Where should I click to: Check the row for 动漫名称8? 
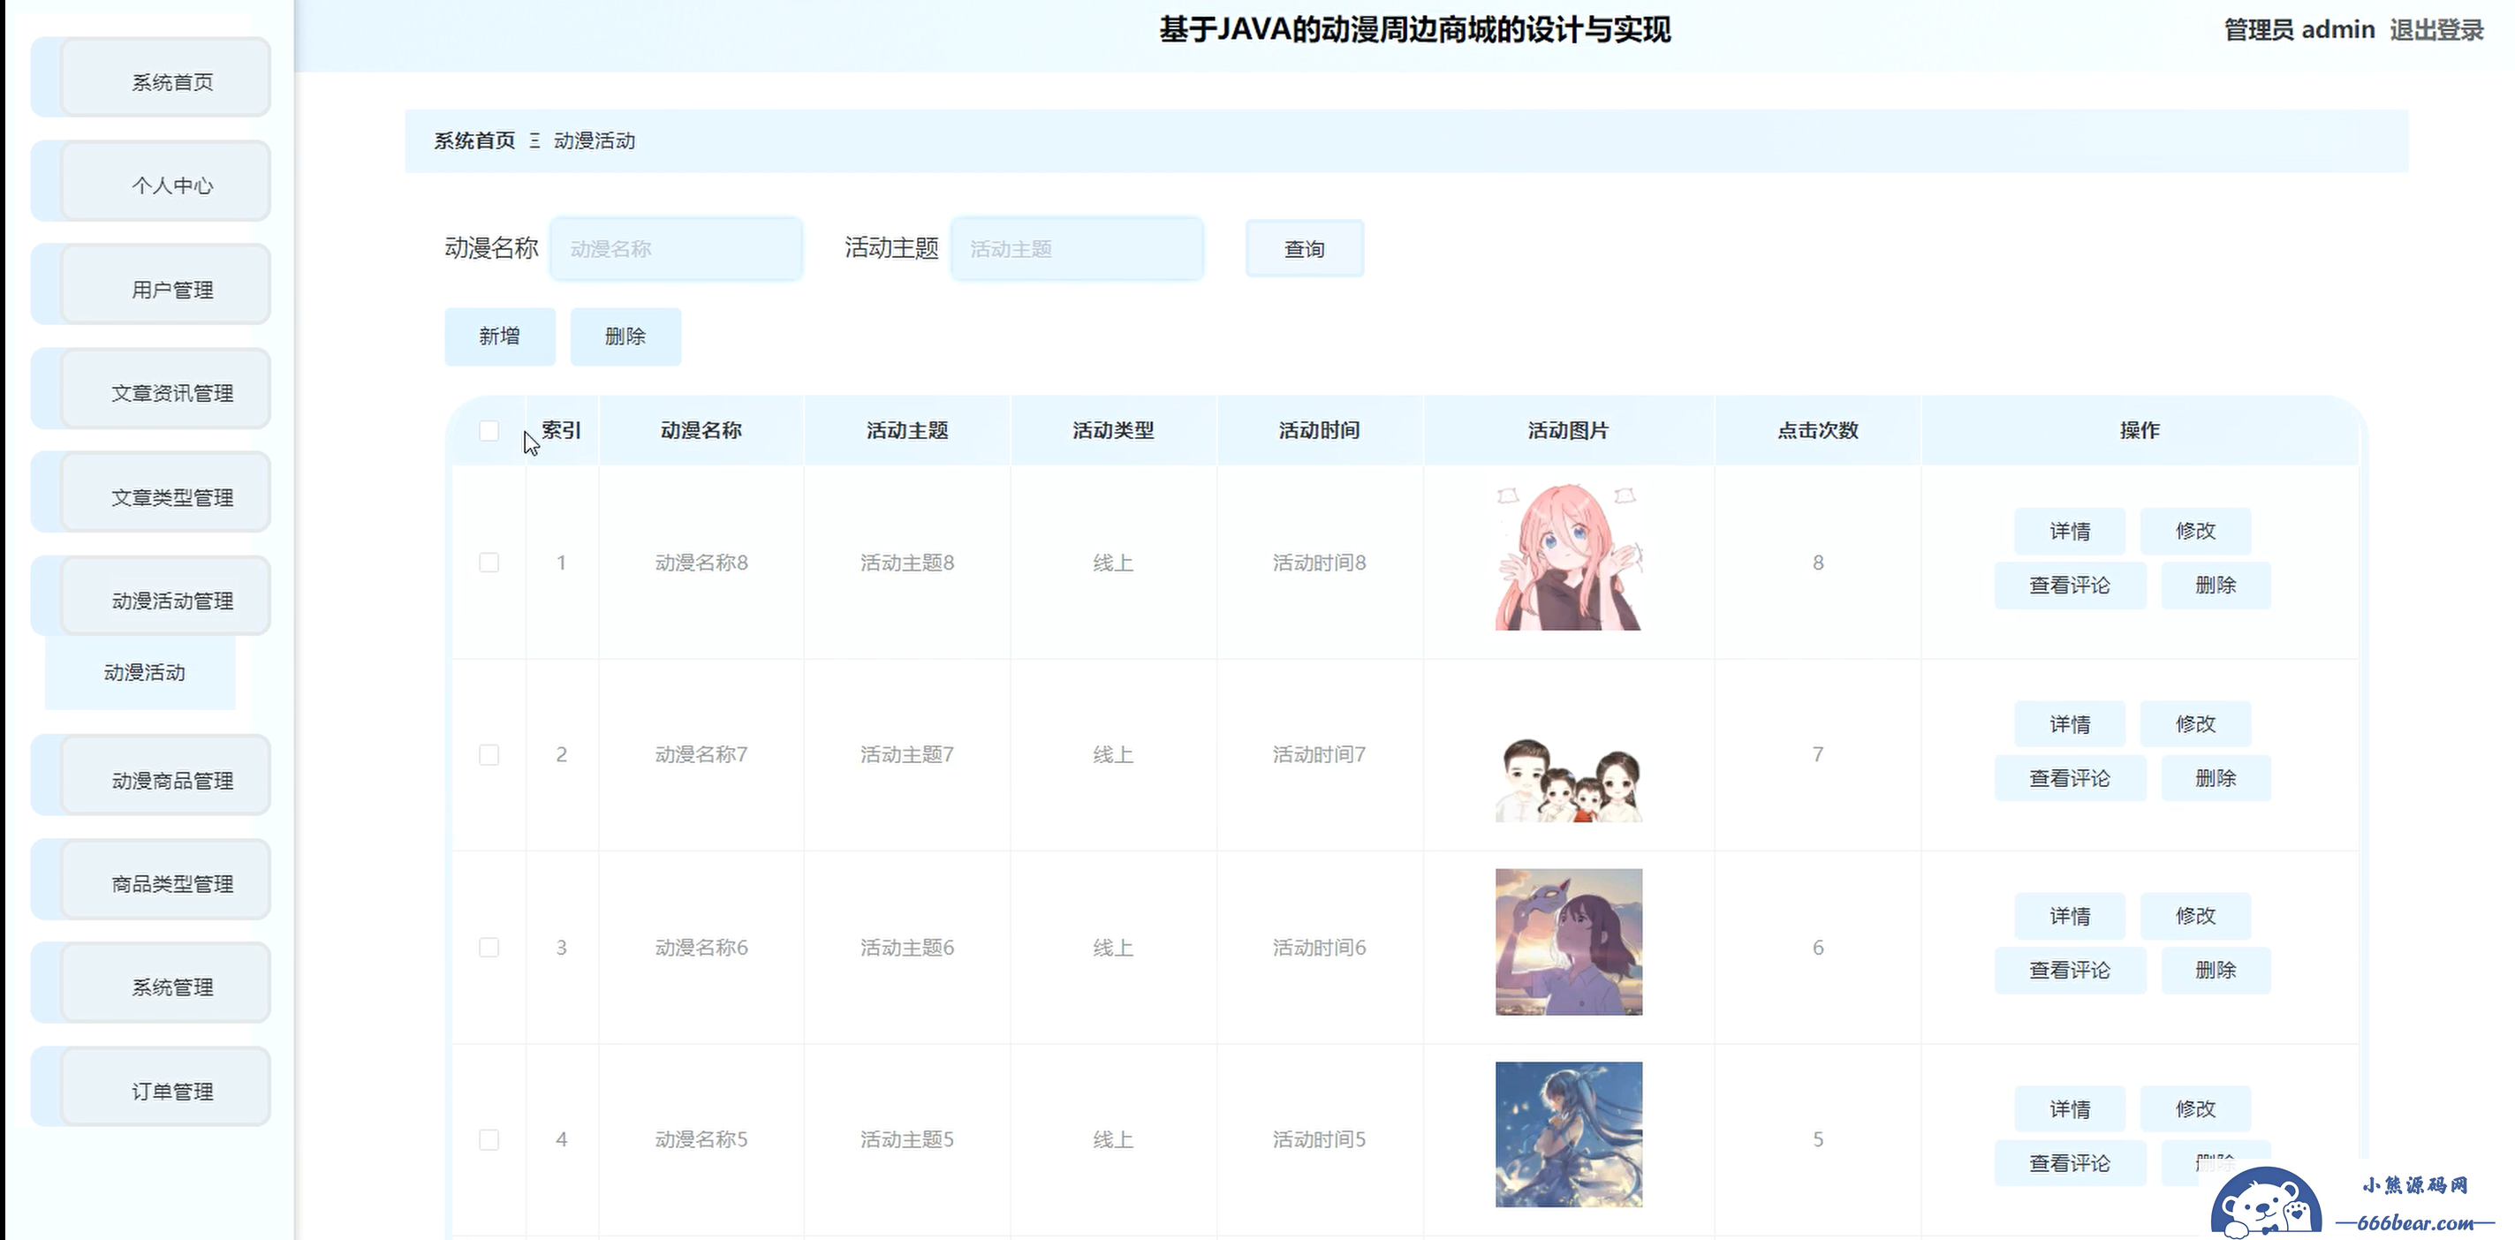click(489, 563)
